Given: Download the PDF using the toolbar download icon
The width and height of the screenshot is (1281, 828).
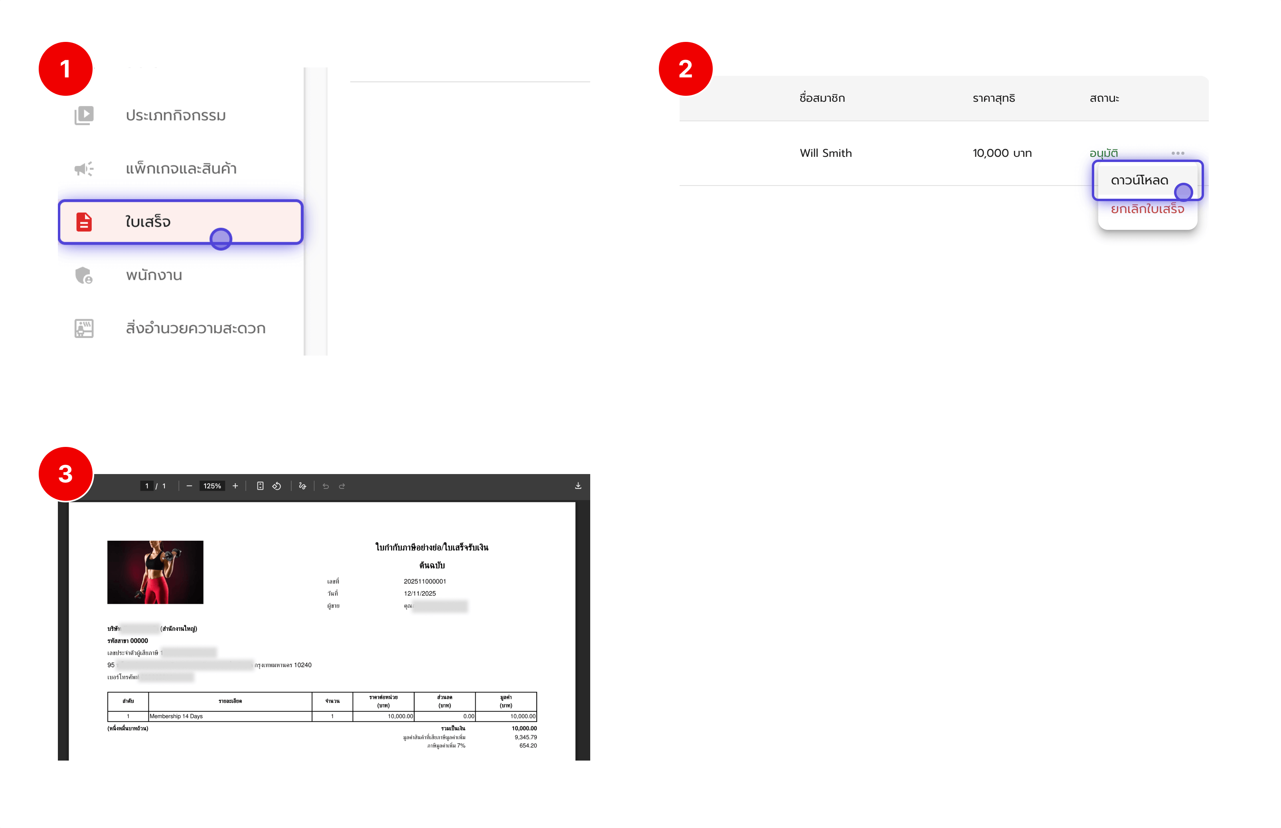Looking at the screenshot, I should pos(579,486).
